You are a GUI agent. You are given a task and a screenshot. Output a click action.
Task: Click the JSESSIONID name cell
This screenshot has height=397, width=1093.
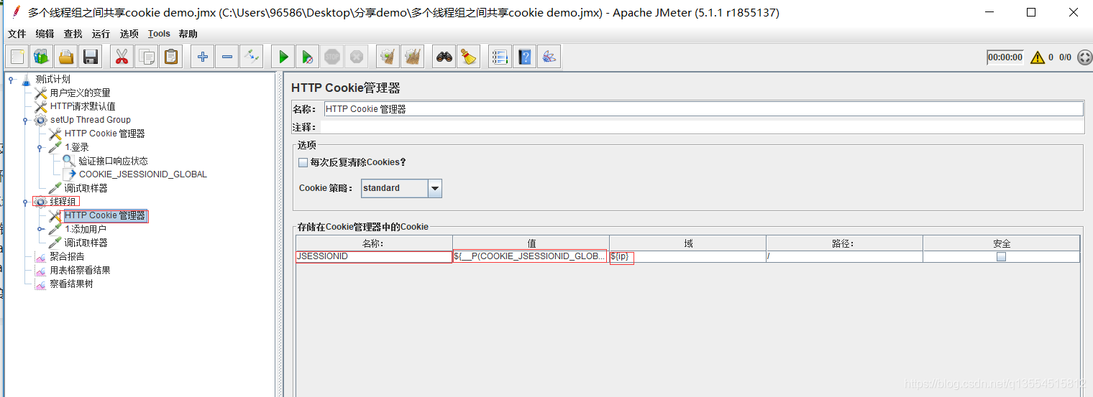[x=374, y=256]
